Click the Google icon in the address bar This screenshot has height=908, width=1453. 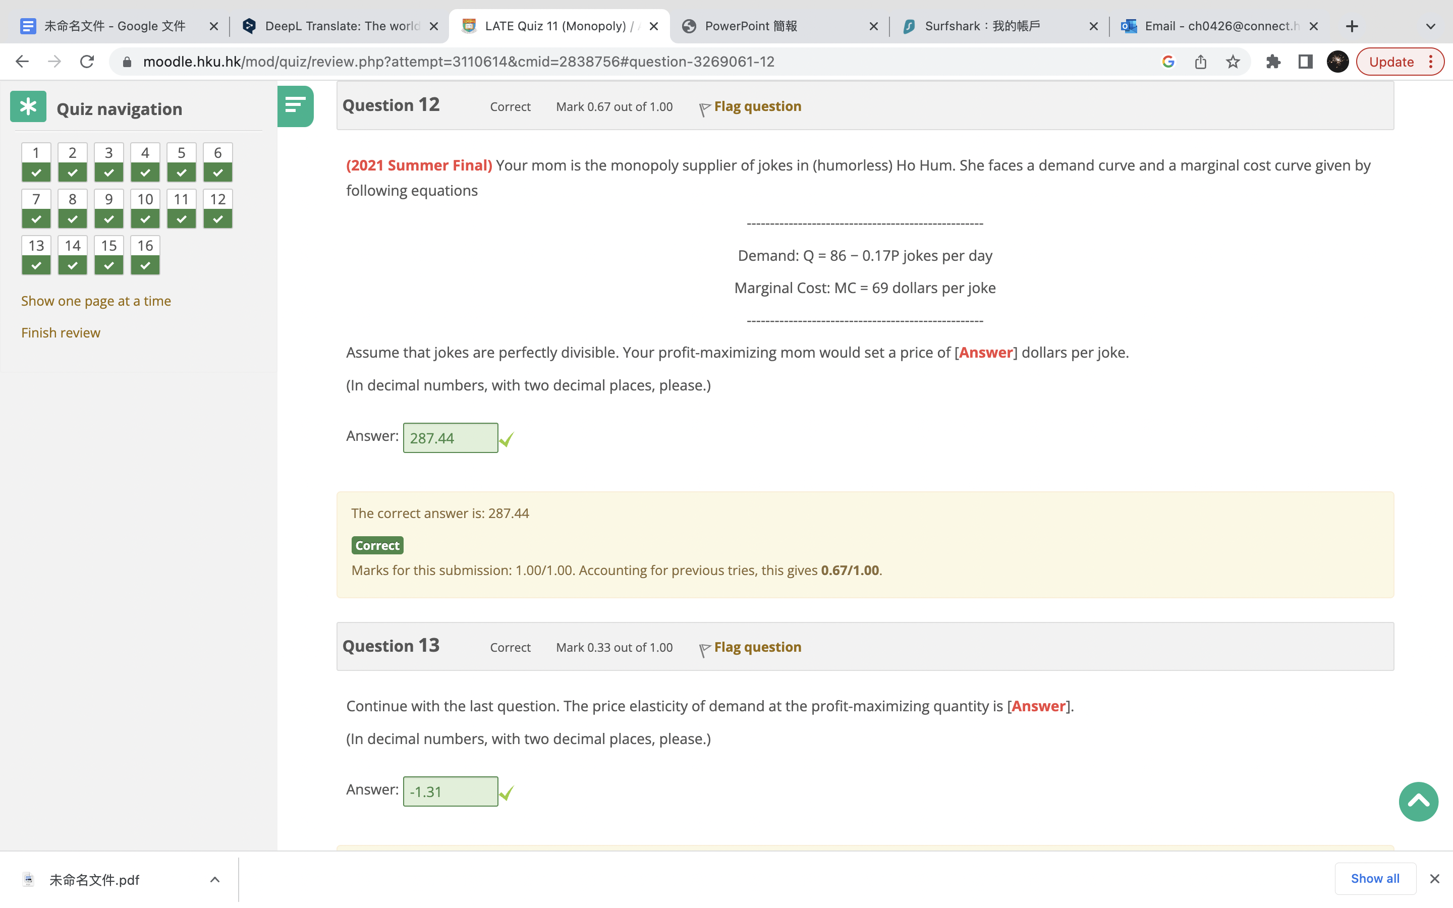click(x=1168, y=62)
